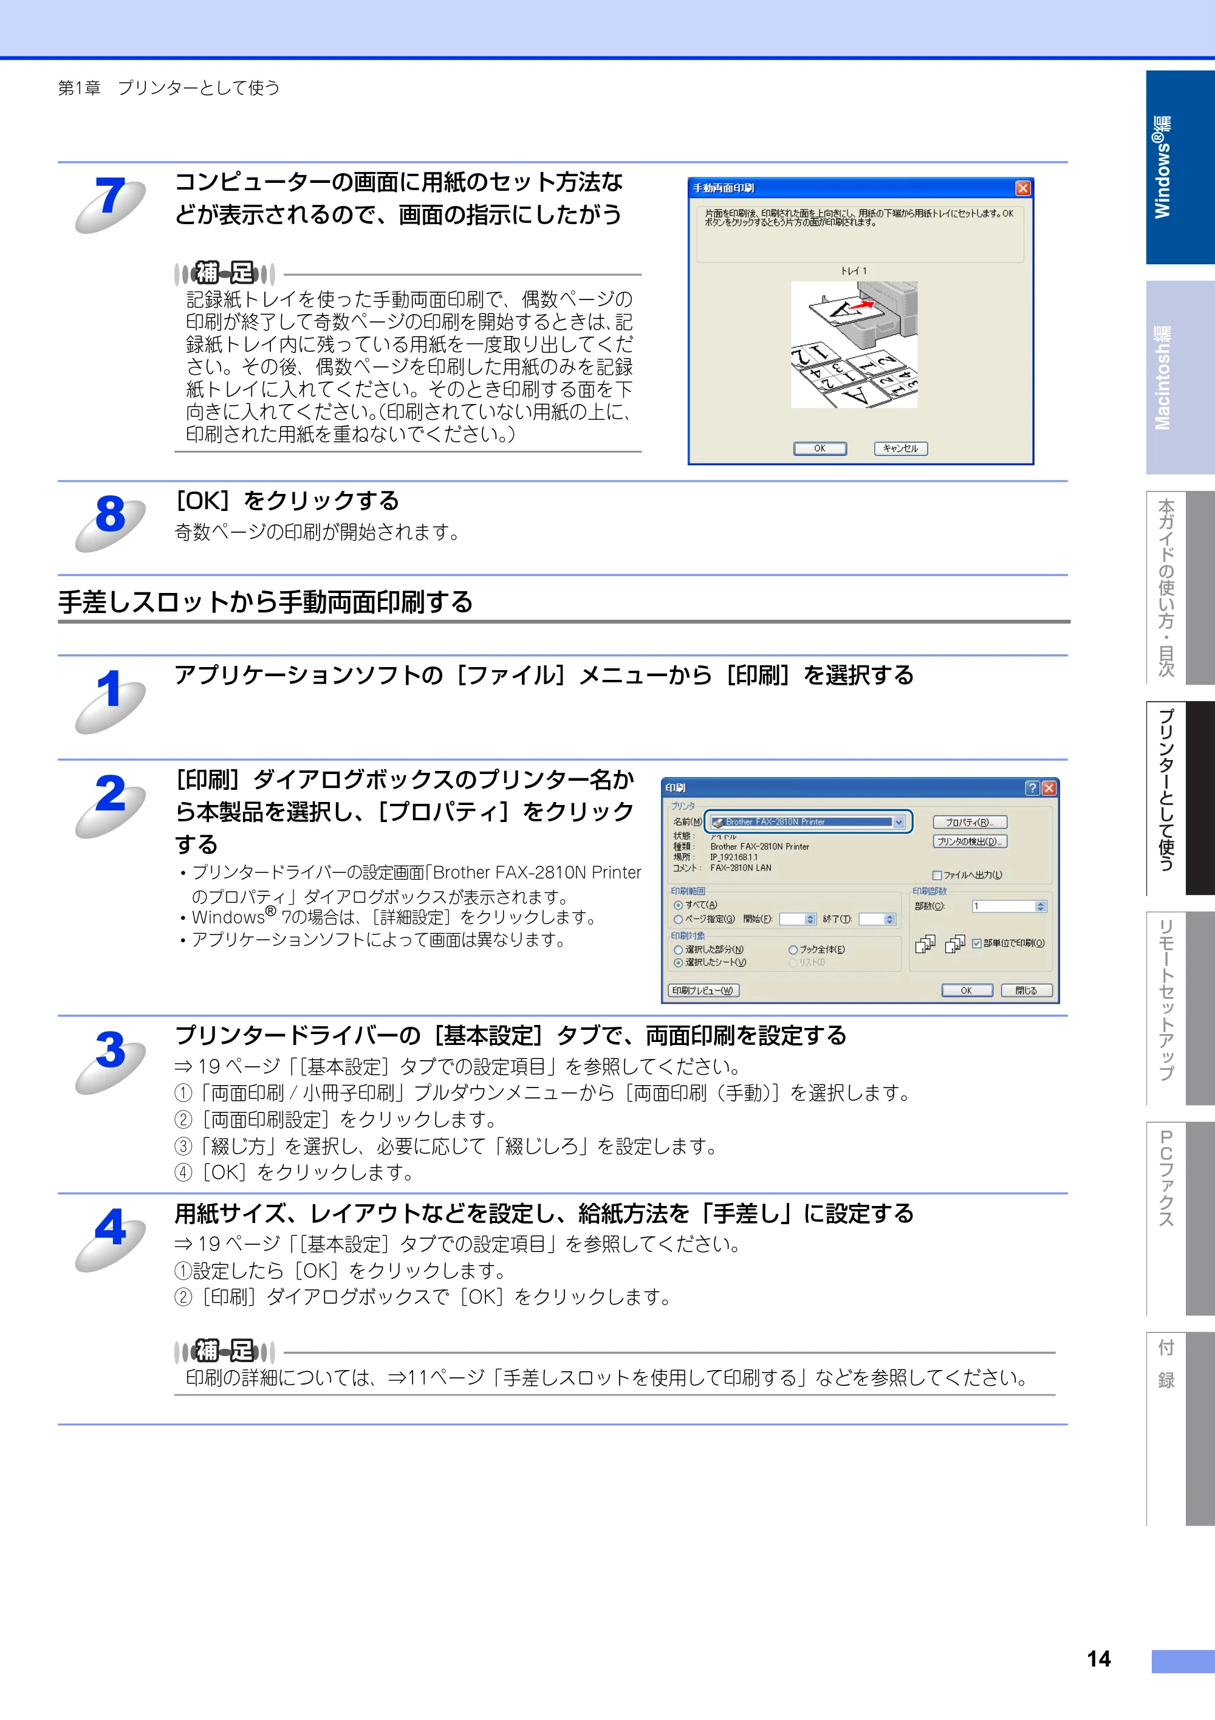Enable the ファイルへ出力(L) checkbox
The height and width of the screenshot is (1720, 1215).
936,875
